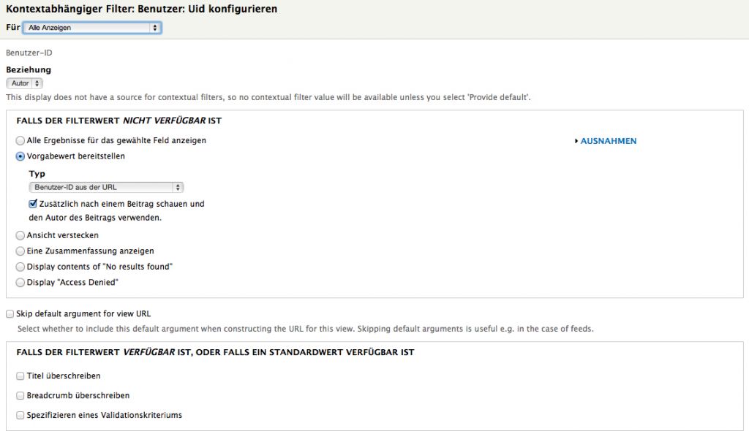Tick the 'Breadcrumb überschreiben' checkbox
The height and width of the screenshot is (431, 749).
[20, 396]
